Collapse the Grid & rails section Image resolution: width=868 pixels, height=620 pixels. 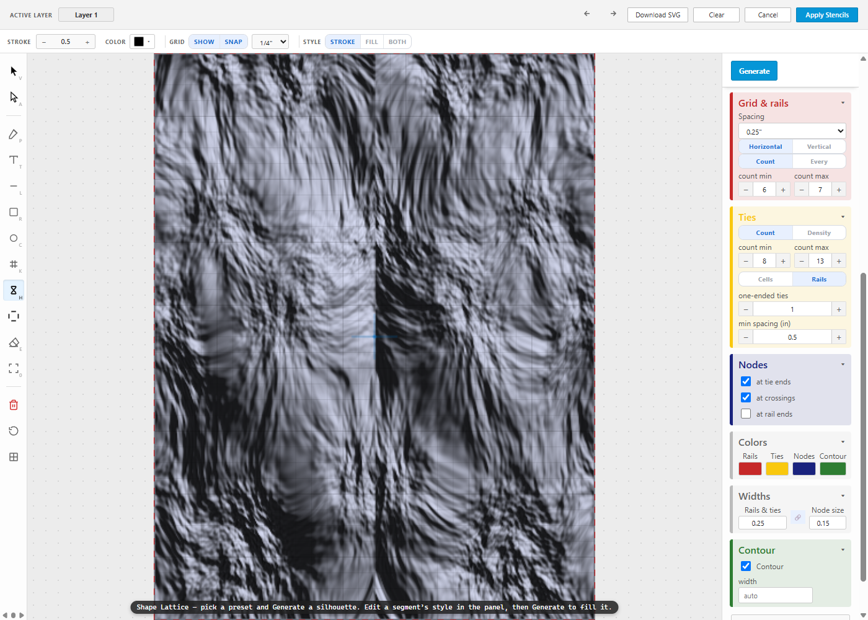pyautogui.click(x=843, y=103)
